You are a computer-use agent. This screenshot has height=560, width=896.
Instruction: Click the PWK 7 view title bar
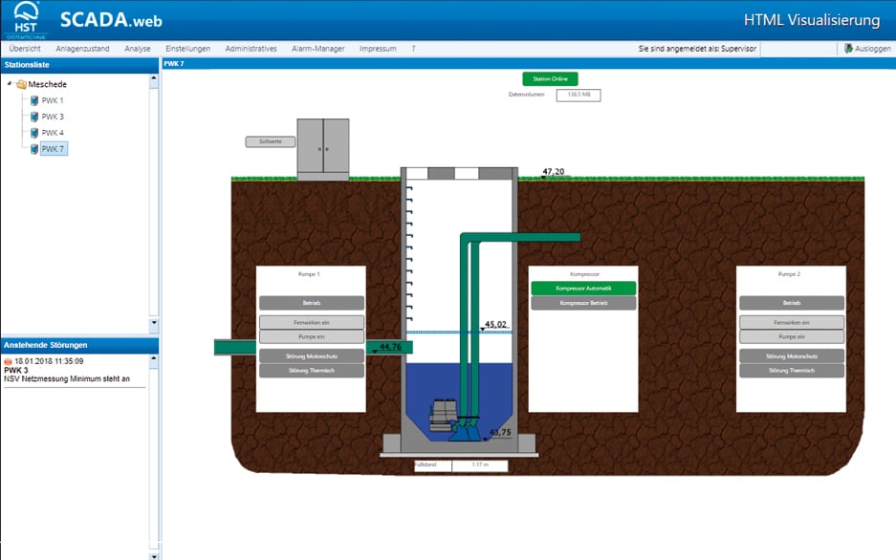[529, 63]
